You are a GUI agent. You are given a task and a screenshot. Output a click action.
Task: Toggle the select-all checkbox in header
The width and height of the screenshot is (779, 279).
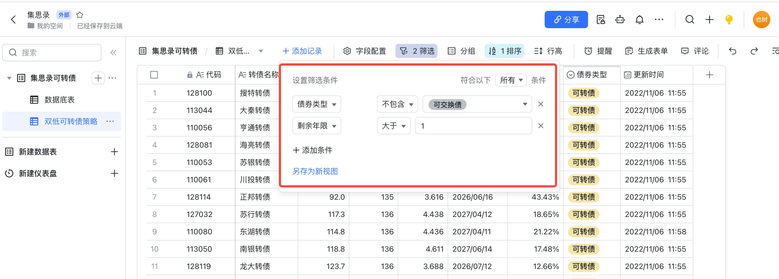click(154, 74)
